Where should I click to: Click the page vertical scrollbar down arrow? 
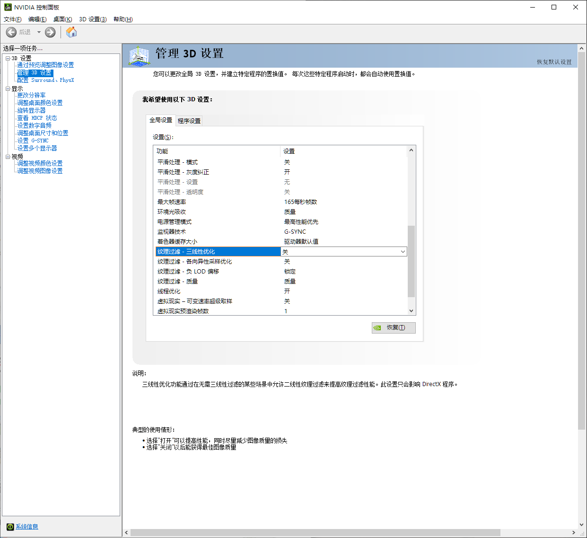point(582,525)
